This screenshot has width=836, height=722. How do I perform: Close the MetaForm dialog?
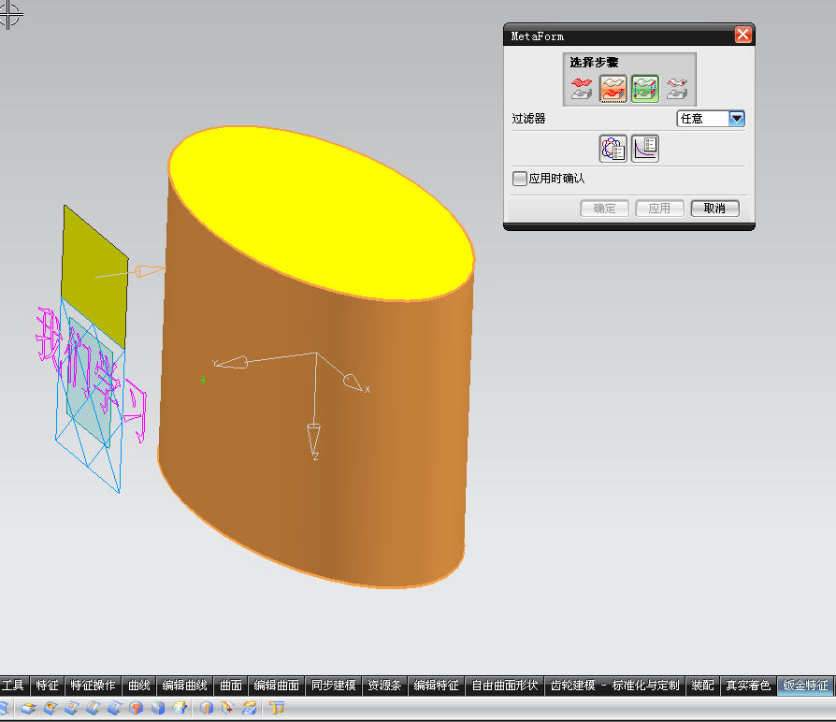[742, 35]
